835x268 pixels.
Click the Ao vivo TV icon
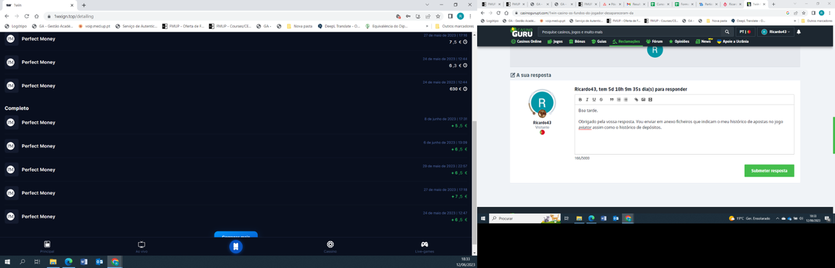[141, 245]
